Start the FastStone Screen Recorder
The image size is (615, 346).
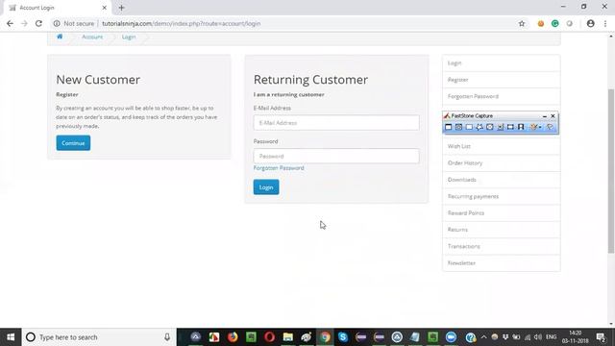coord(521,127)
